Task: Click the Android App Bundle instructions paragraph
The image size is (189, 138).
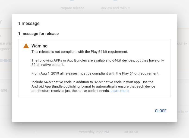Action: click(92, 86)
